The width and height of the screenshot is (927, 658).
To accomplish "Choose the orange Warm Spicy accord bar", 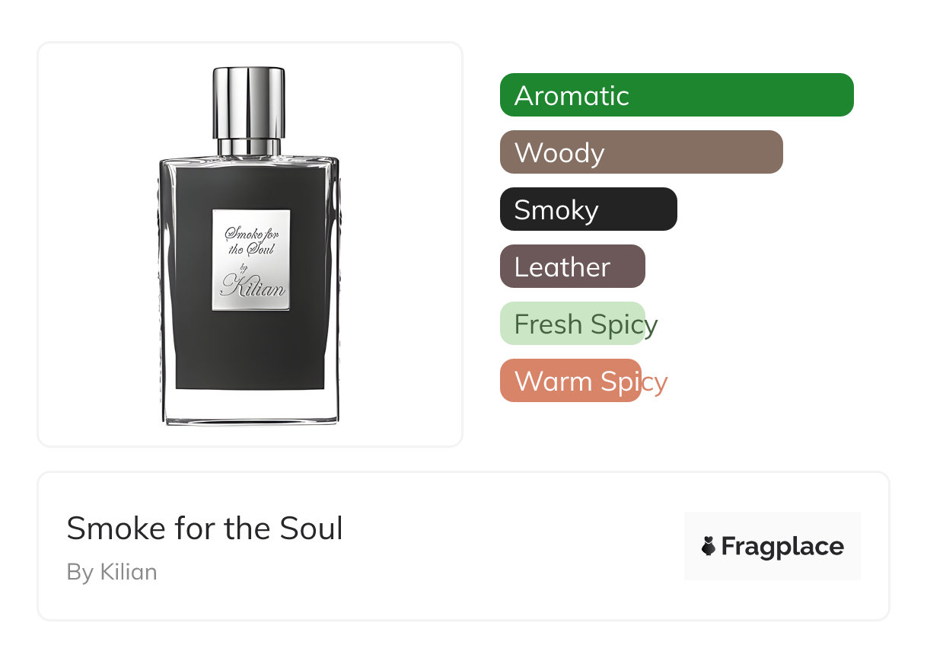I will pos(571,381).
